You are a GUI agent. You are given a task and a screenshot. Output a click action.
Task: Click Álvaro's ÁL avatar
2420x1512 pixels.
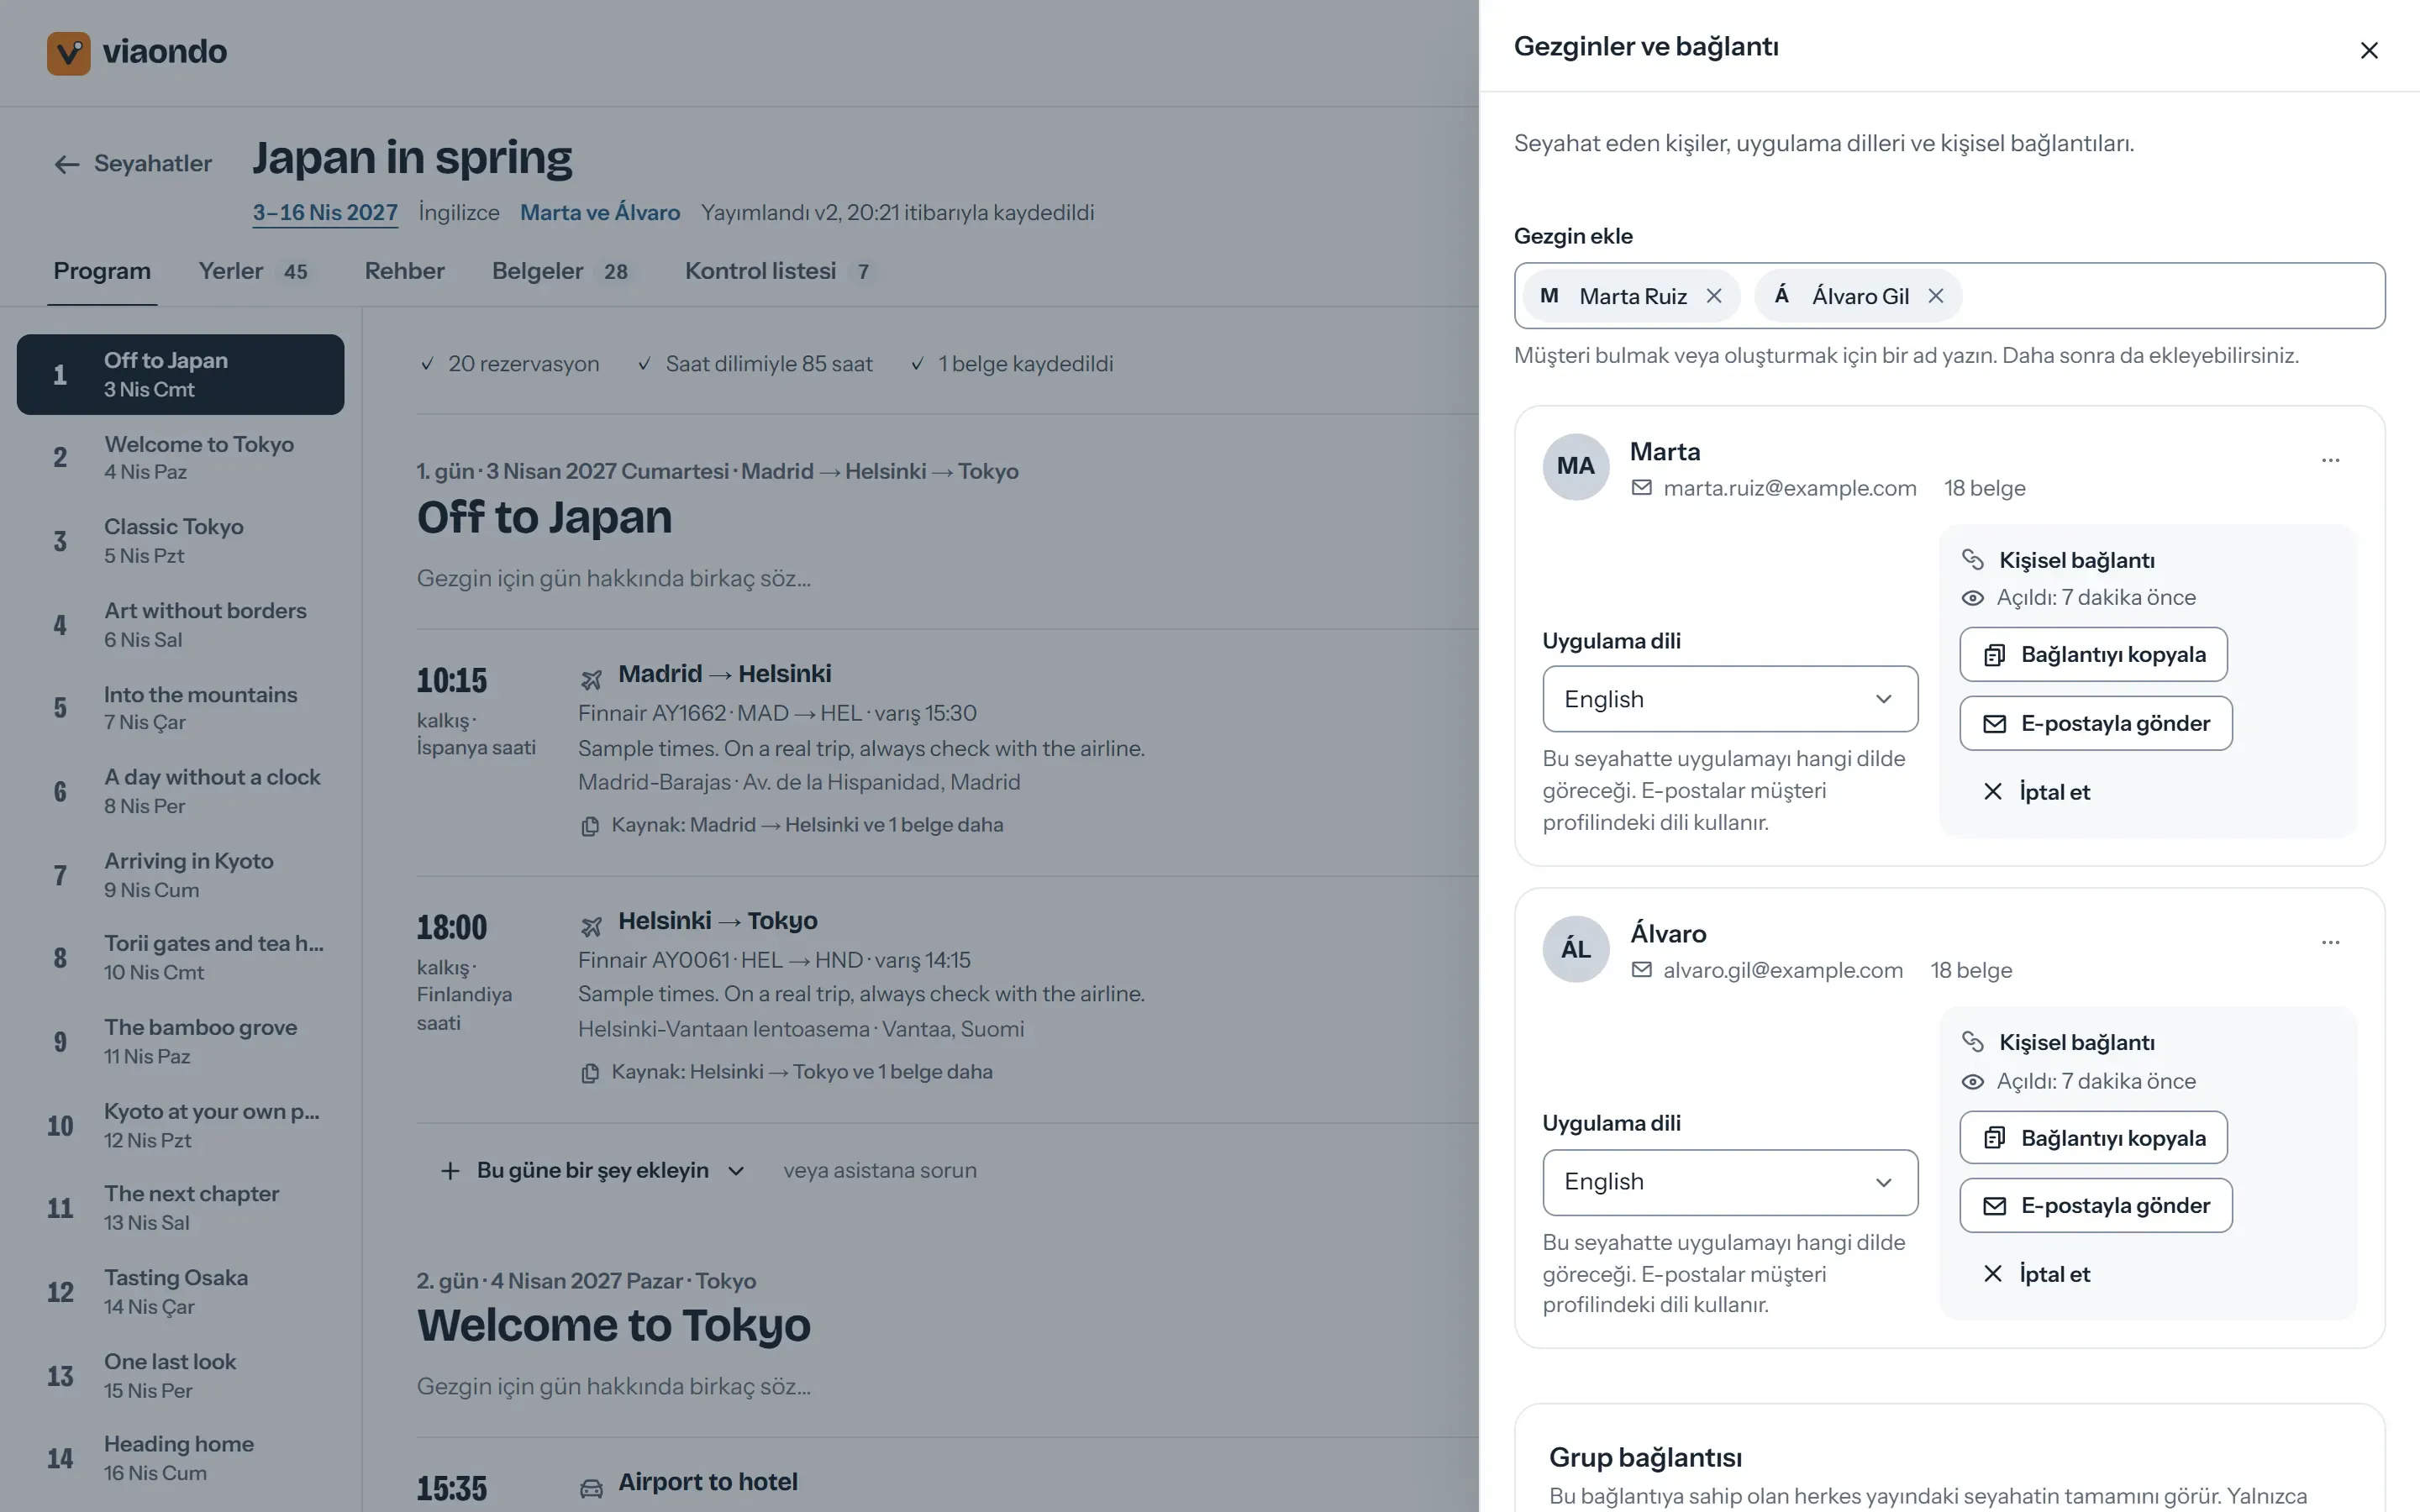(1576, 948)
